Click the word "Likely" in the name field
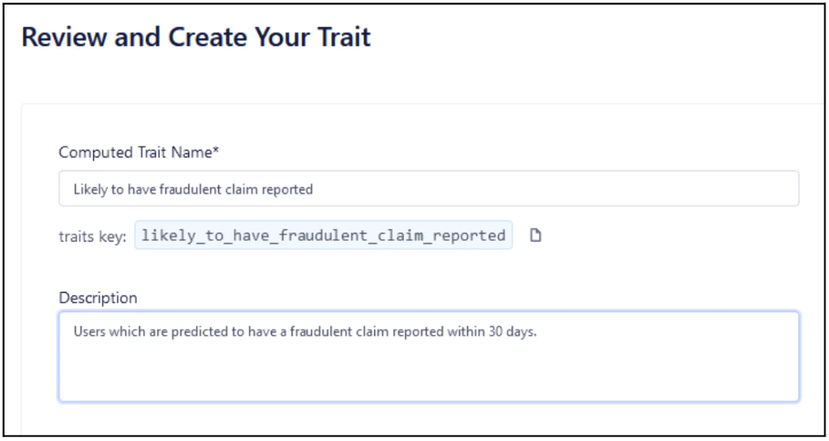 pos(88,190)
